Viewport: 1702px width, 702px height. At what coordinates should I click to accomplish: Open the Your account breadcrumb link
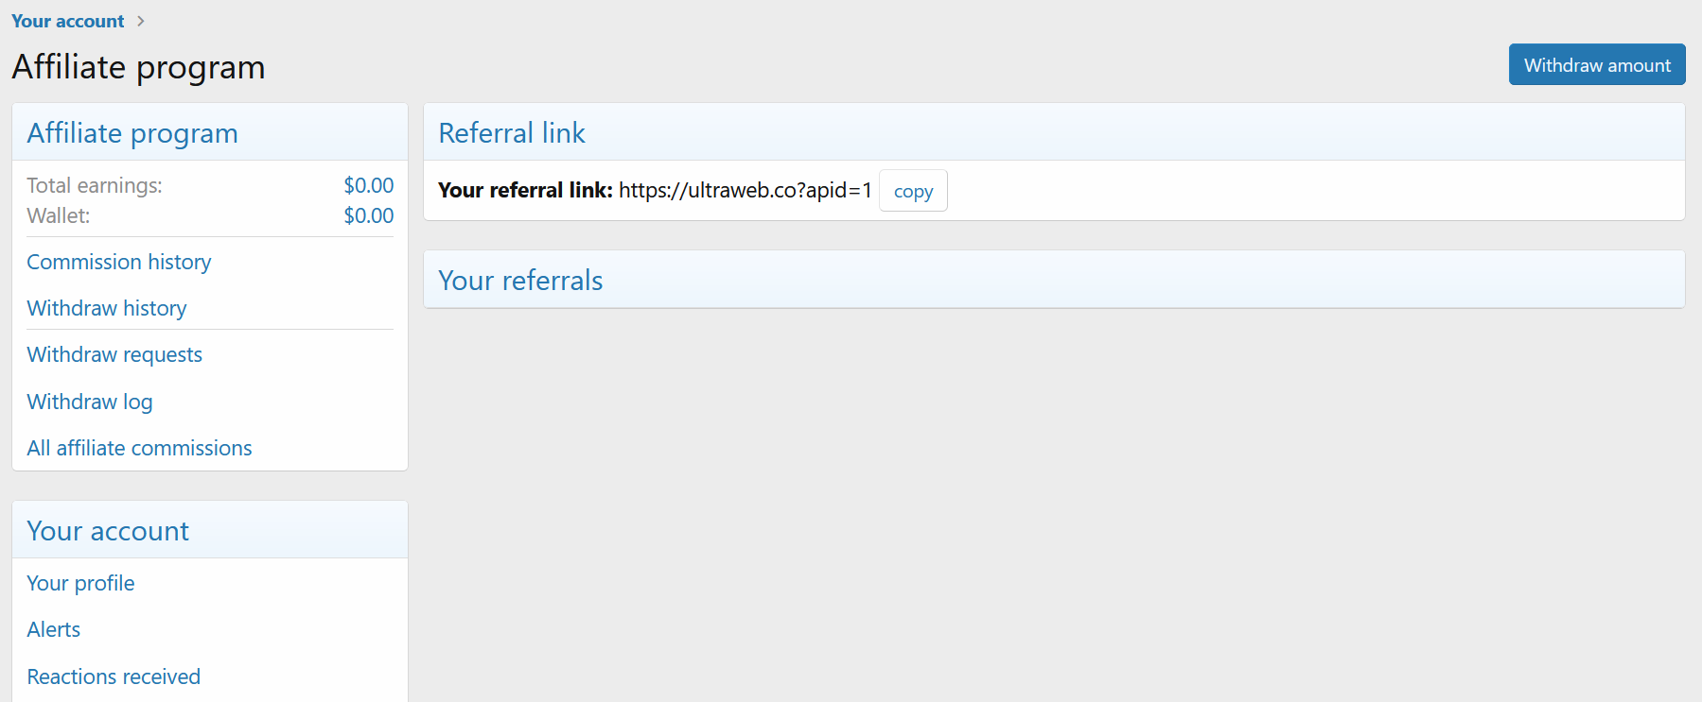click(x=67, y=21)
